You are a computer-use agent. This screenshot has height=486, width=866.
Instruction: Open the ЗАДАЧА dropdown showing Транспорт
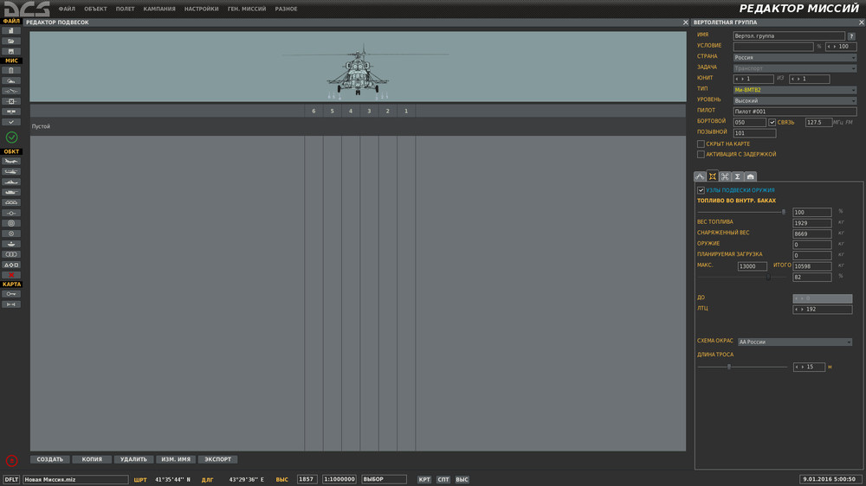pos(795,68)
